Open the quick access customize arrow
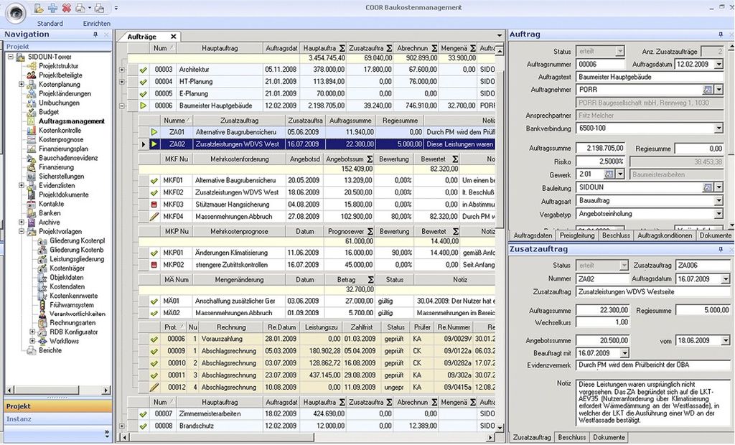The image size is (735, 445). (x=116, y=8)
